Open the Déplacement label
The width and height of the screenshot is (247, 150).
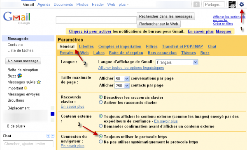[19, 108]
